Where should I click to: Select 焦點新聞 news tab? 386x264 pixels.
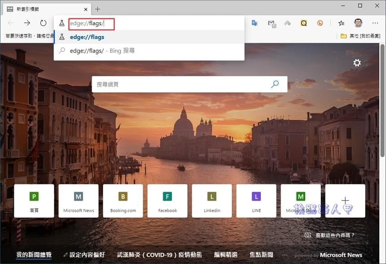click(x=261, y=255)
